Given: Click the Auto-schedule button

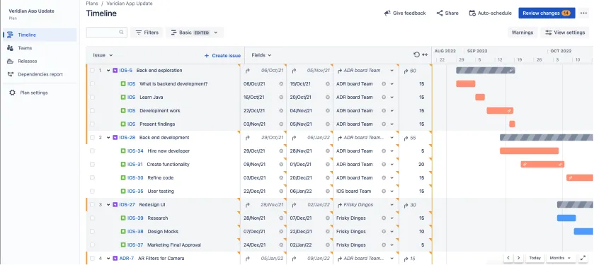Looking at the screenshot, I should pos(490,13).
